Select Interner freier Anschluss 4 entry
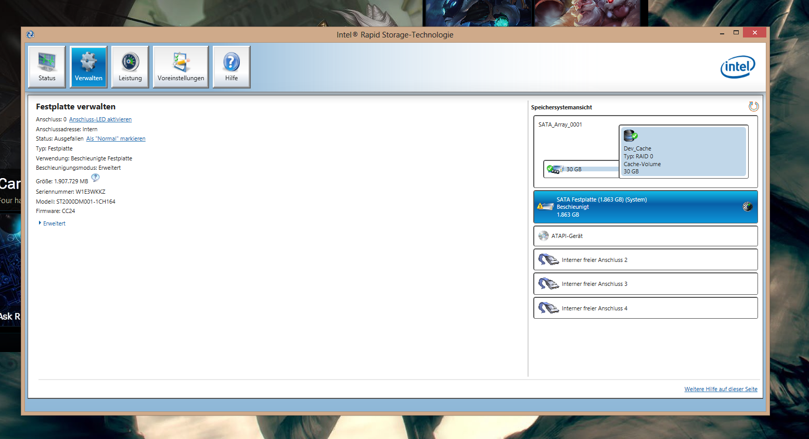Screen dimensions: 809x439 click(x=645, y=308)
